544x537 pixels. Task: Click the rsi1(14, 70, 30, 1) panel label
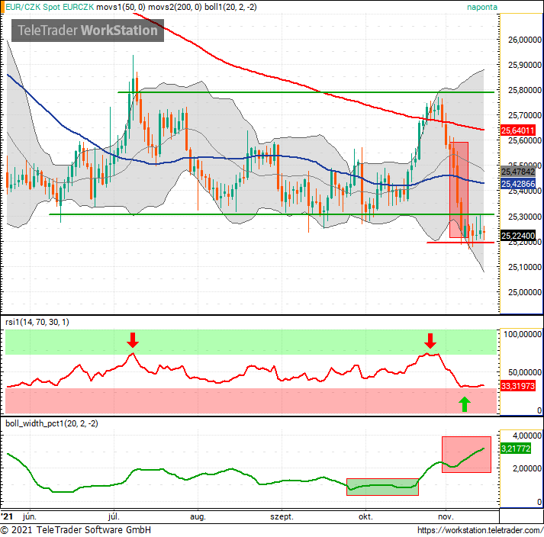point(37,322)
